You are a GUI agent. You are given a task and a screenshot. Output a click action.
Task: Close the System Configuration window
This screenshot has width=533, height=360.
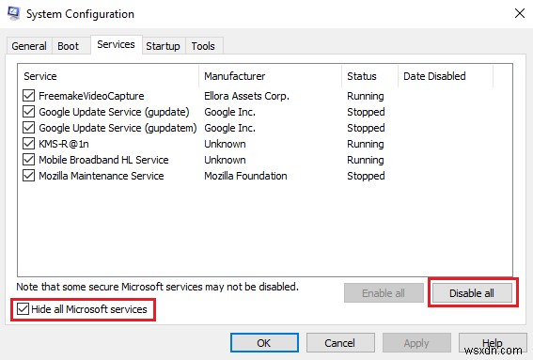520,13
